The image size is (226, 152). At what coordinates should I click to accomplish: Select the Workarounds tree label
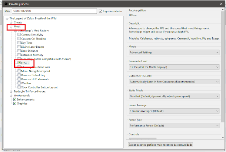[x=22, y=95]
